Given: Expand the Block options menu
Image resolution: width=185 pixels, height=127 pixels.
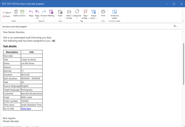Looking at the screenshot, I should (x=7, y=16).
